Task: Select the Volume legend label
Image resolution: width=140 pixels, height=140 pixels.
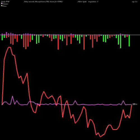Action: tap(5, 4)
